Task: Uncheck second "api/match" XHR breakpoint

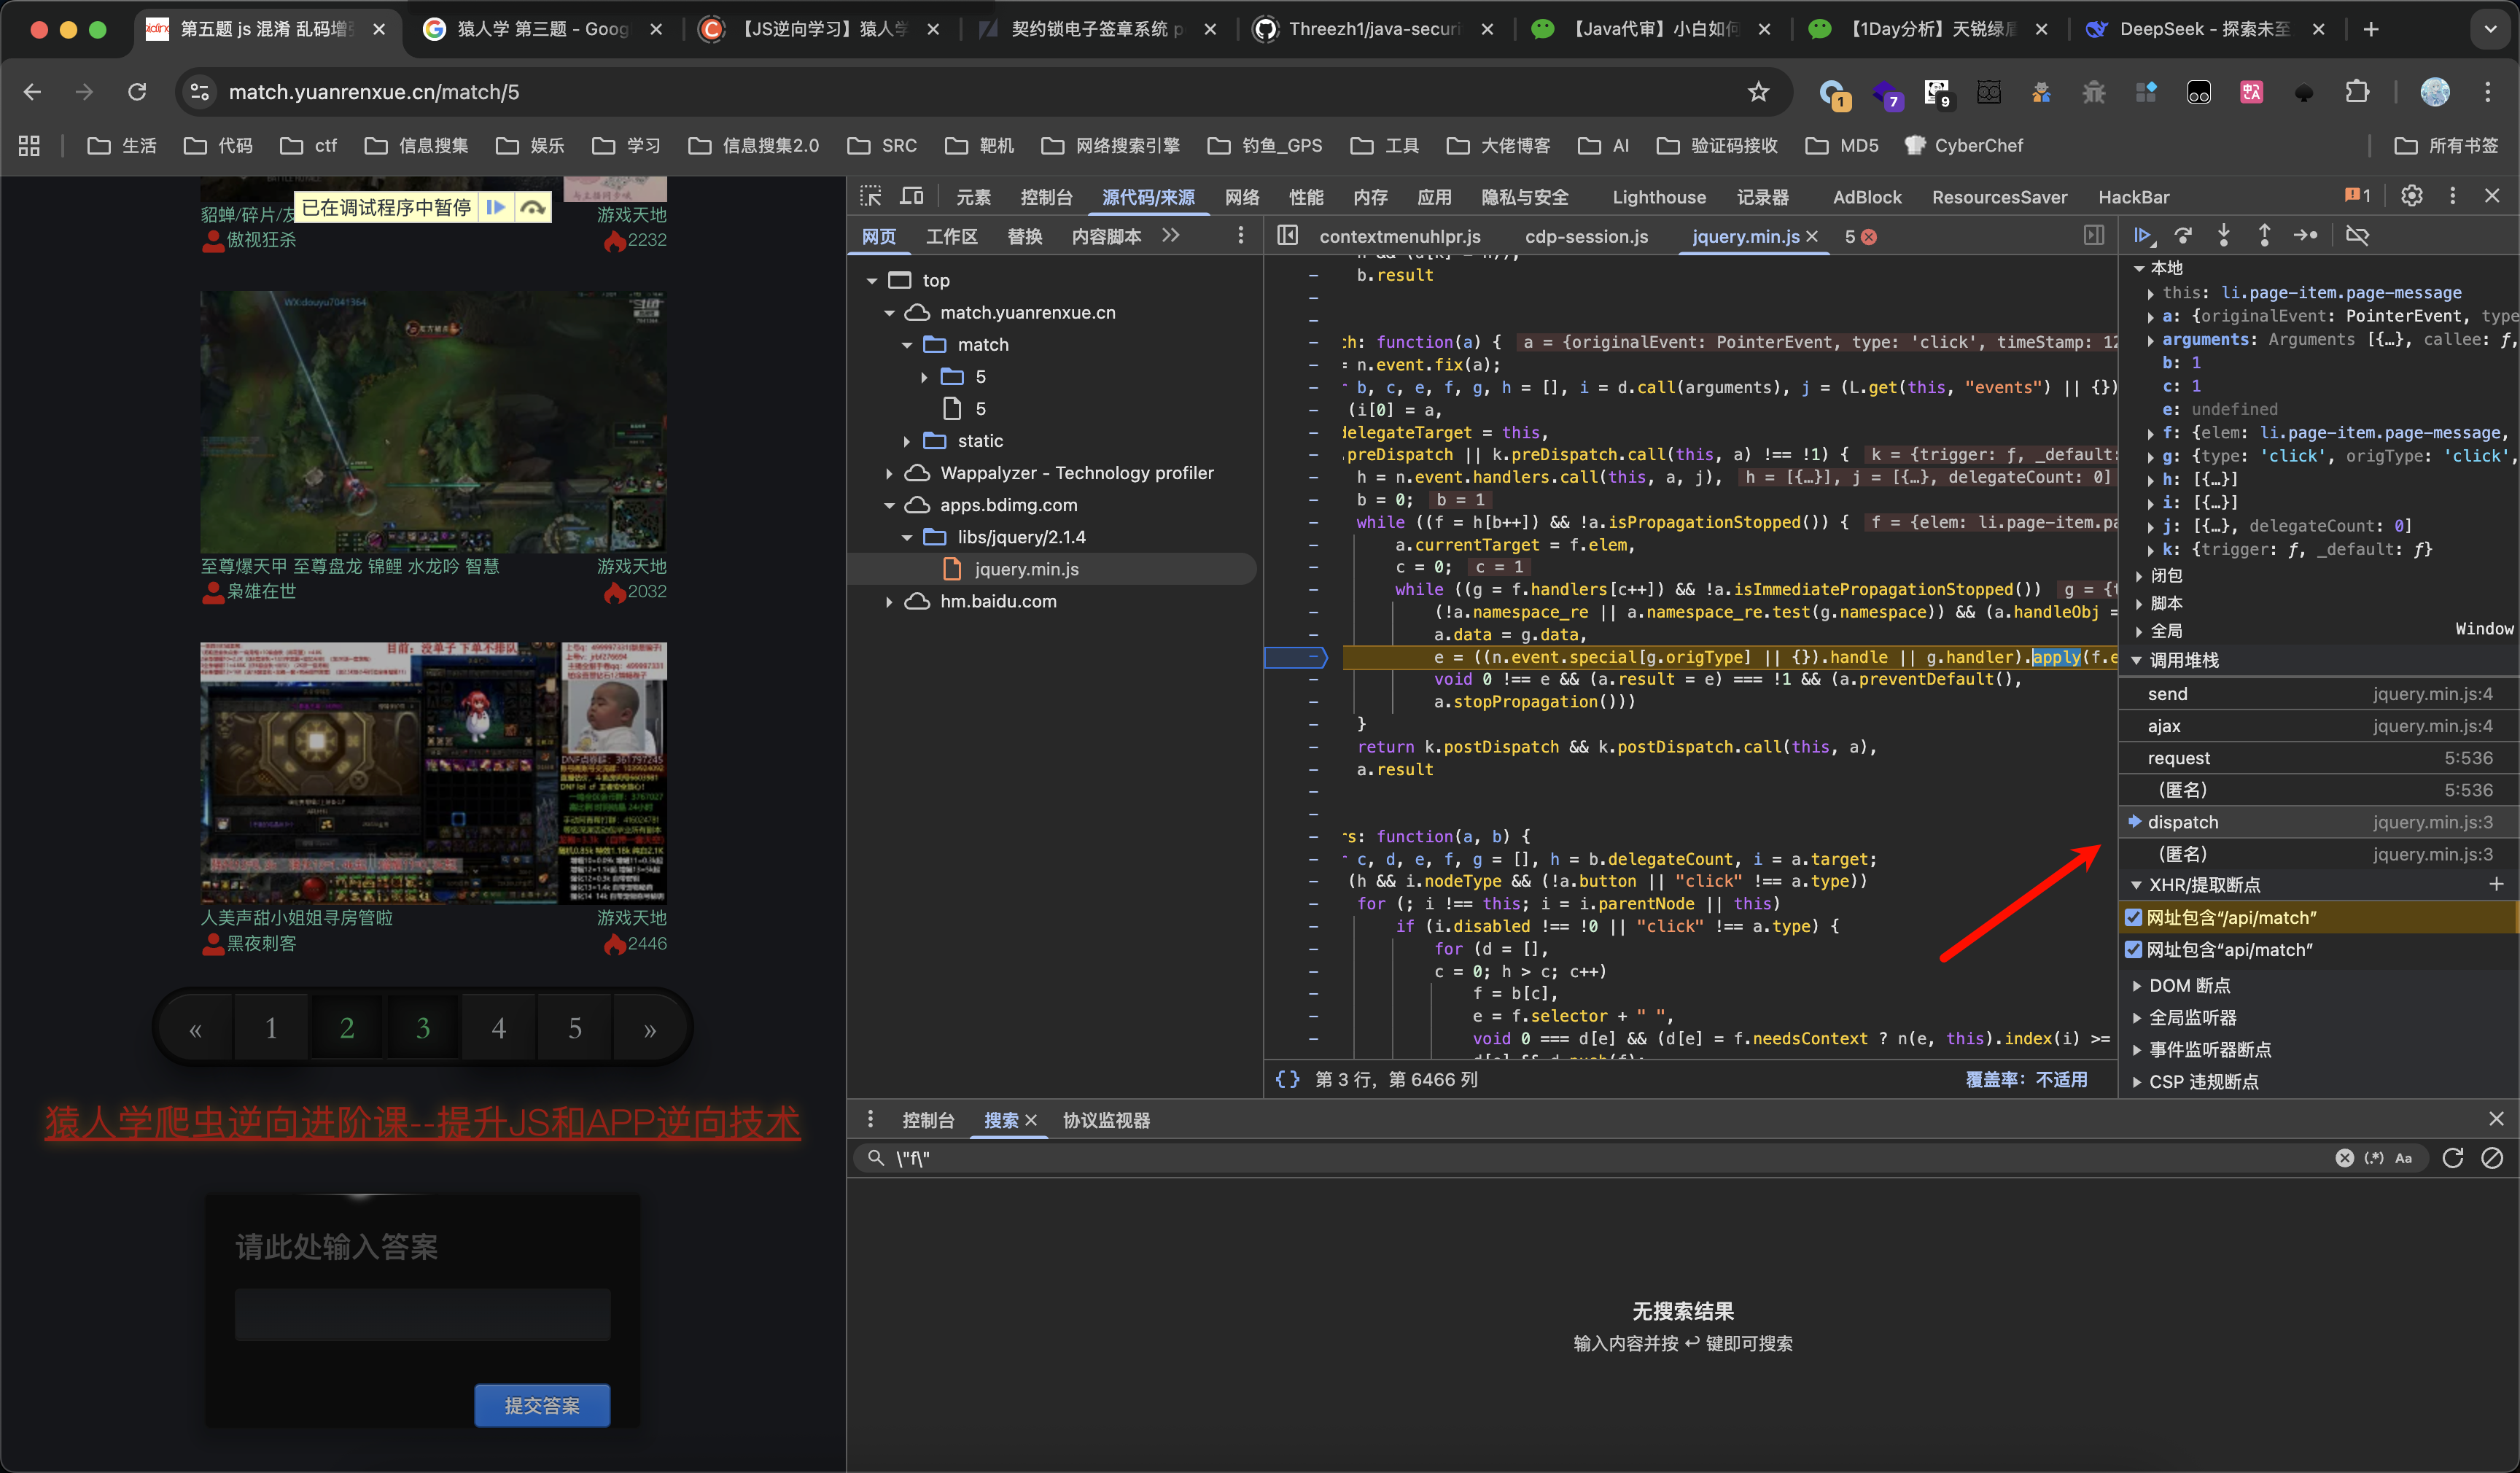Action: pyautogui.click(x=2133, y=949)
